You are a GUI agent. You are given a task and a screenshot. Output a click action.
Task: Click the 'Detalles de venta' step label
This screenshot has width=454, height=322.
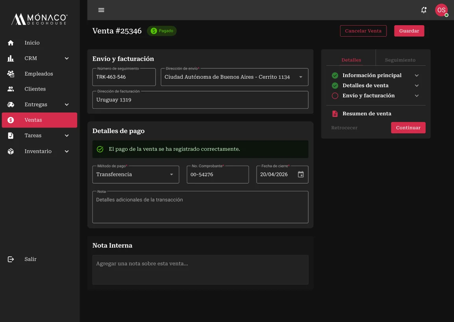[365, 86]
